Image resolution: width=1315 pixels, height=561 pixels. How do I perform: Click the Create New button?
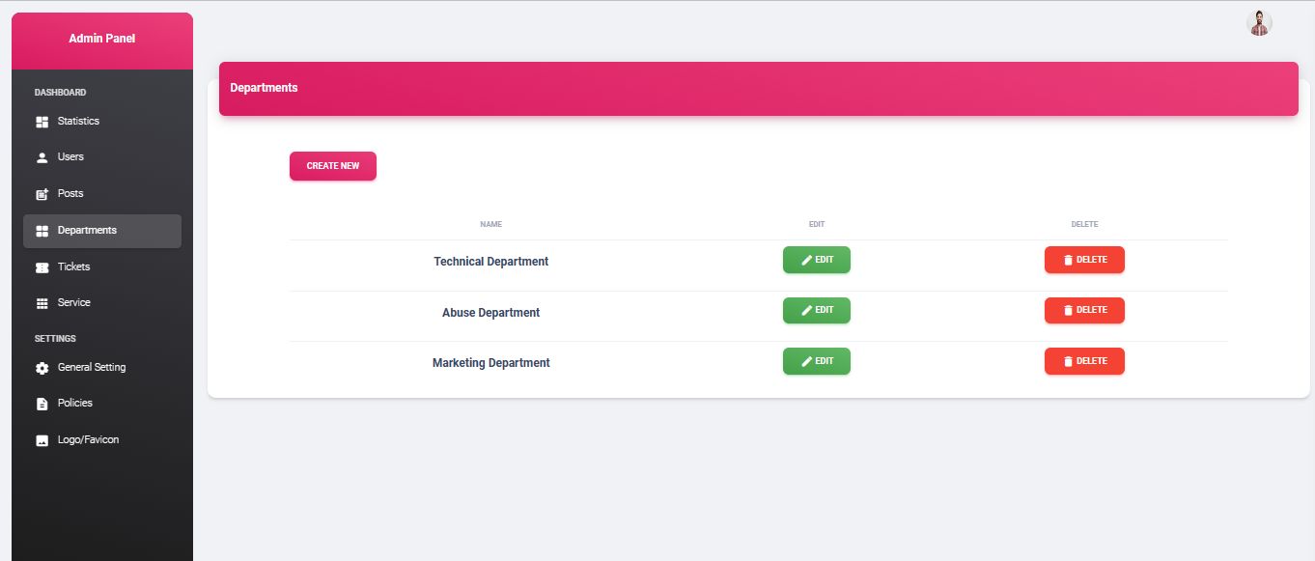click(x=333, y=166)
